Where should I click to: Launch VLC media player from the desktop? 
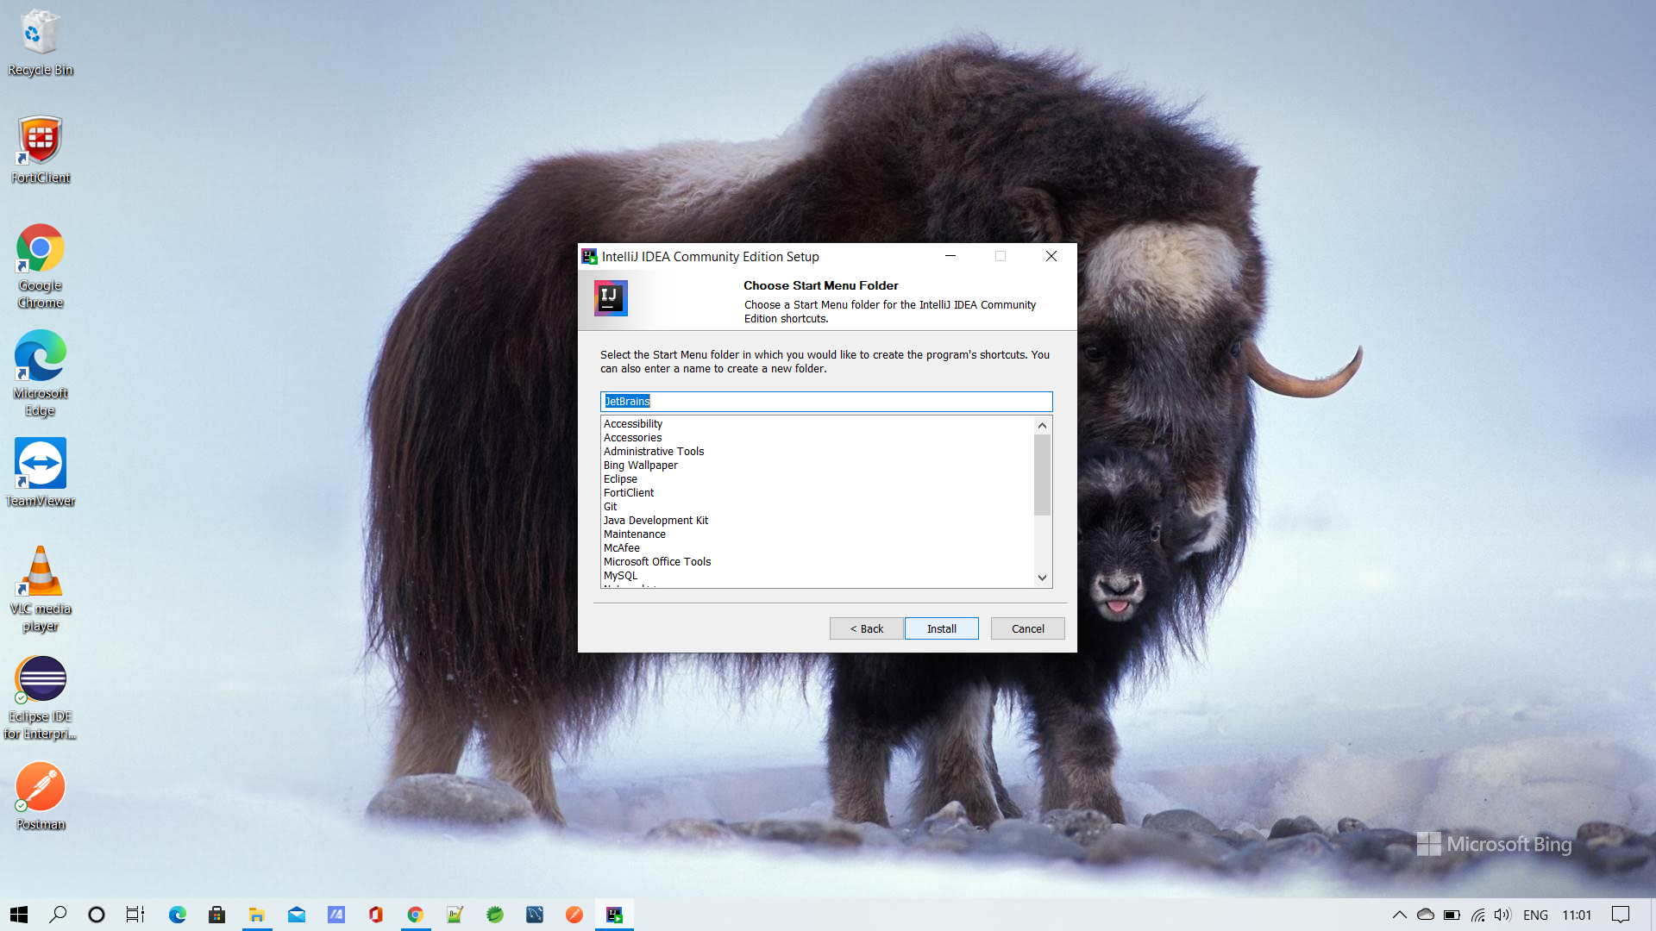40,572
